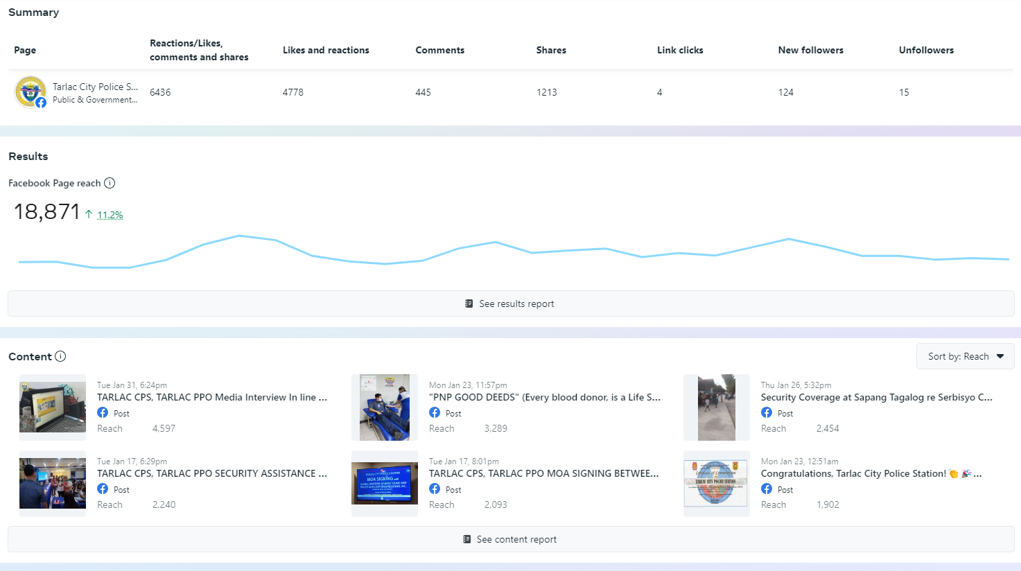Image resolution: width=1021 pixels, height=571 pixels.
Task: Click Facebook icon on MOA SIGNING post
Action: (x=435, y=489)
